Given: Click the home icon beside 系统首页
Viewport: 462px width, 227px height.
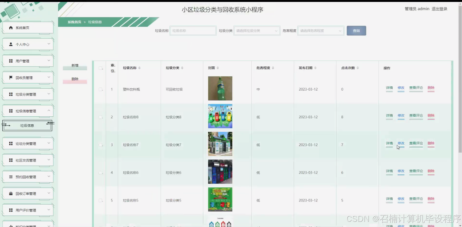Looking at the screenshot, I should [11, 28].
